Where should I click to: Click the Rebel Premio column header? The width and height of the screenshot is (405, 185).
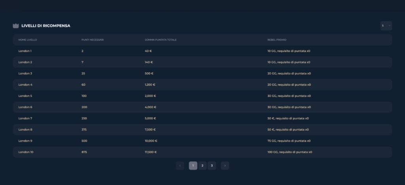coord(277,40)
